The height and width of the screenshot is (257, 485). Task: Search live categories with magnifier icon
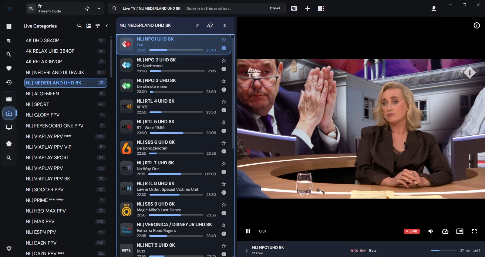point(79,26)
